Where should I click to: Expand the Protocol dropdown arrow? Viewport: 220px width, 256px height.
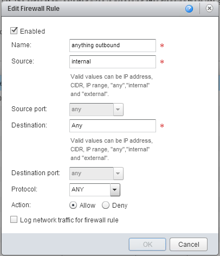pos(115,190)
